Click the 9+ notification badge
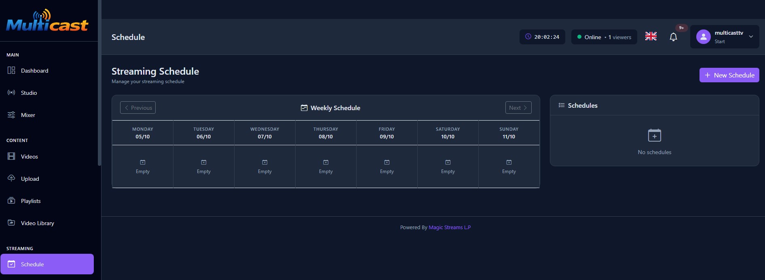This screenshot has width=765, height=280. [x=681, y=28]
